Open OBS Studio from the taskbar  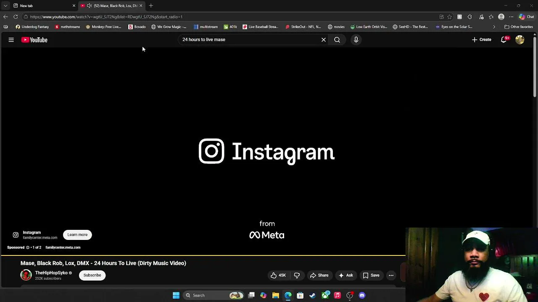point(350,295)
